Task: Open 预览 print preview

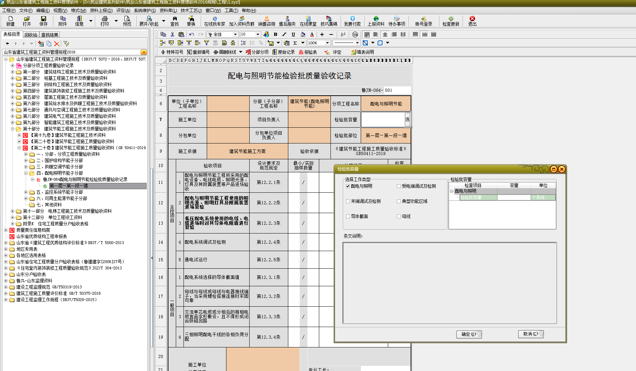Action: pos(127,21)
